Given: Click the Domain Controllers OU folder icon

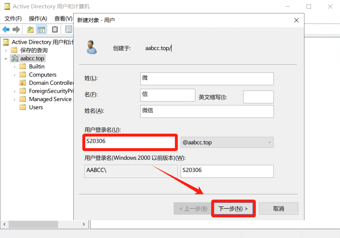Looking at the screenshot, I should [x=23, y=83].
